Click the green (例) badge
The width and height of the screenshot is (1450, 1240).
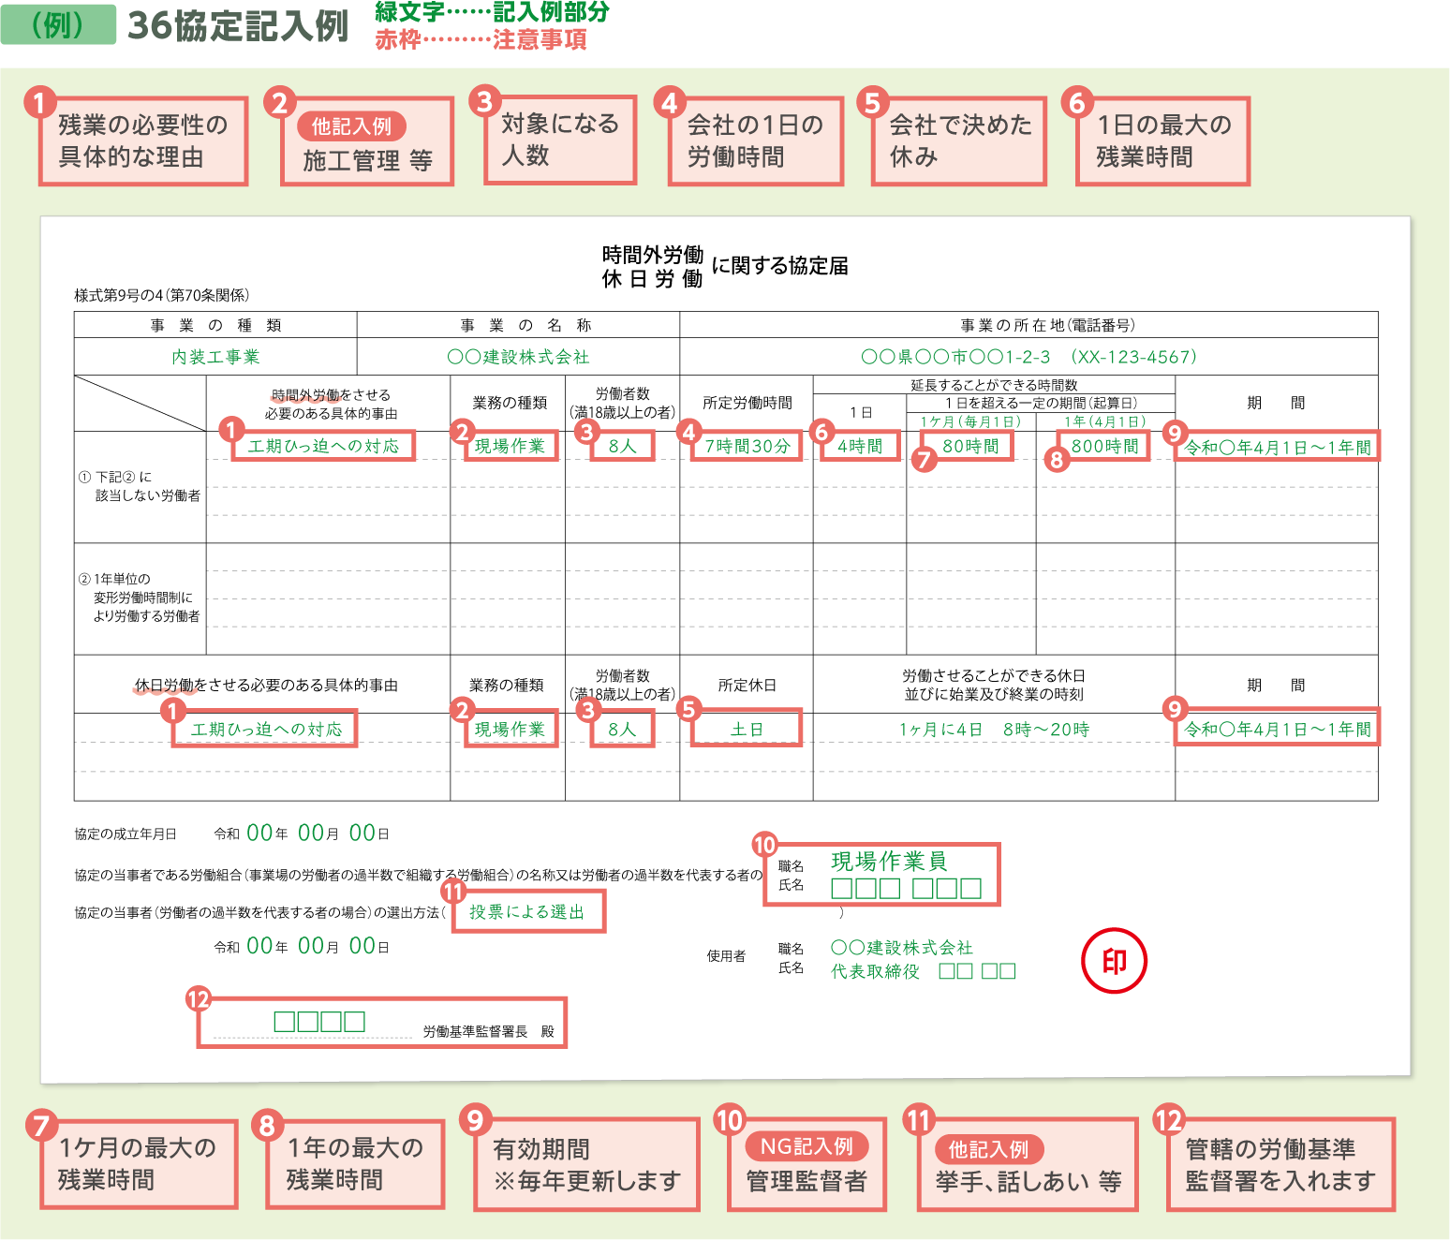pos(58,25)
